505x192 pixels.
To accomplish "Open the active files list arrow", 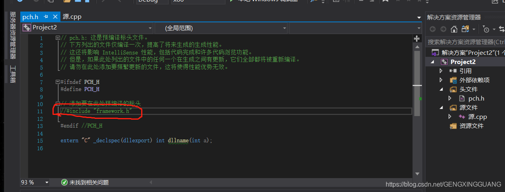I will [x=419, y=17].
